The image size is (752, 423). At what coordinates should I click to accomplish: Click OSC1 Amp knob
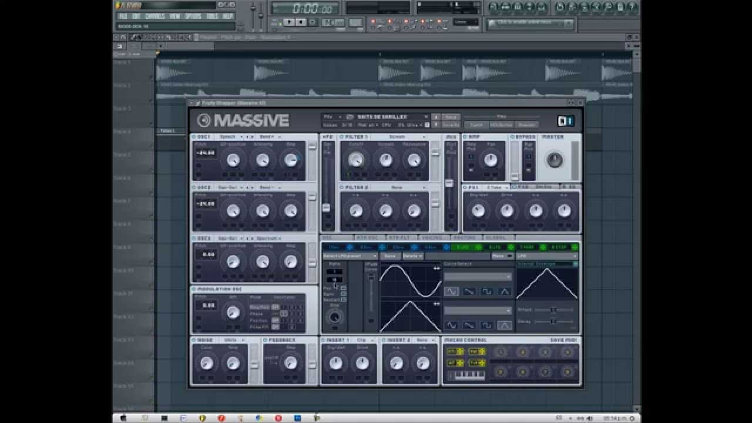[291, 160]
